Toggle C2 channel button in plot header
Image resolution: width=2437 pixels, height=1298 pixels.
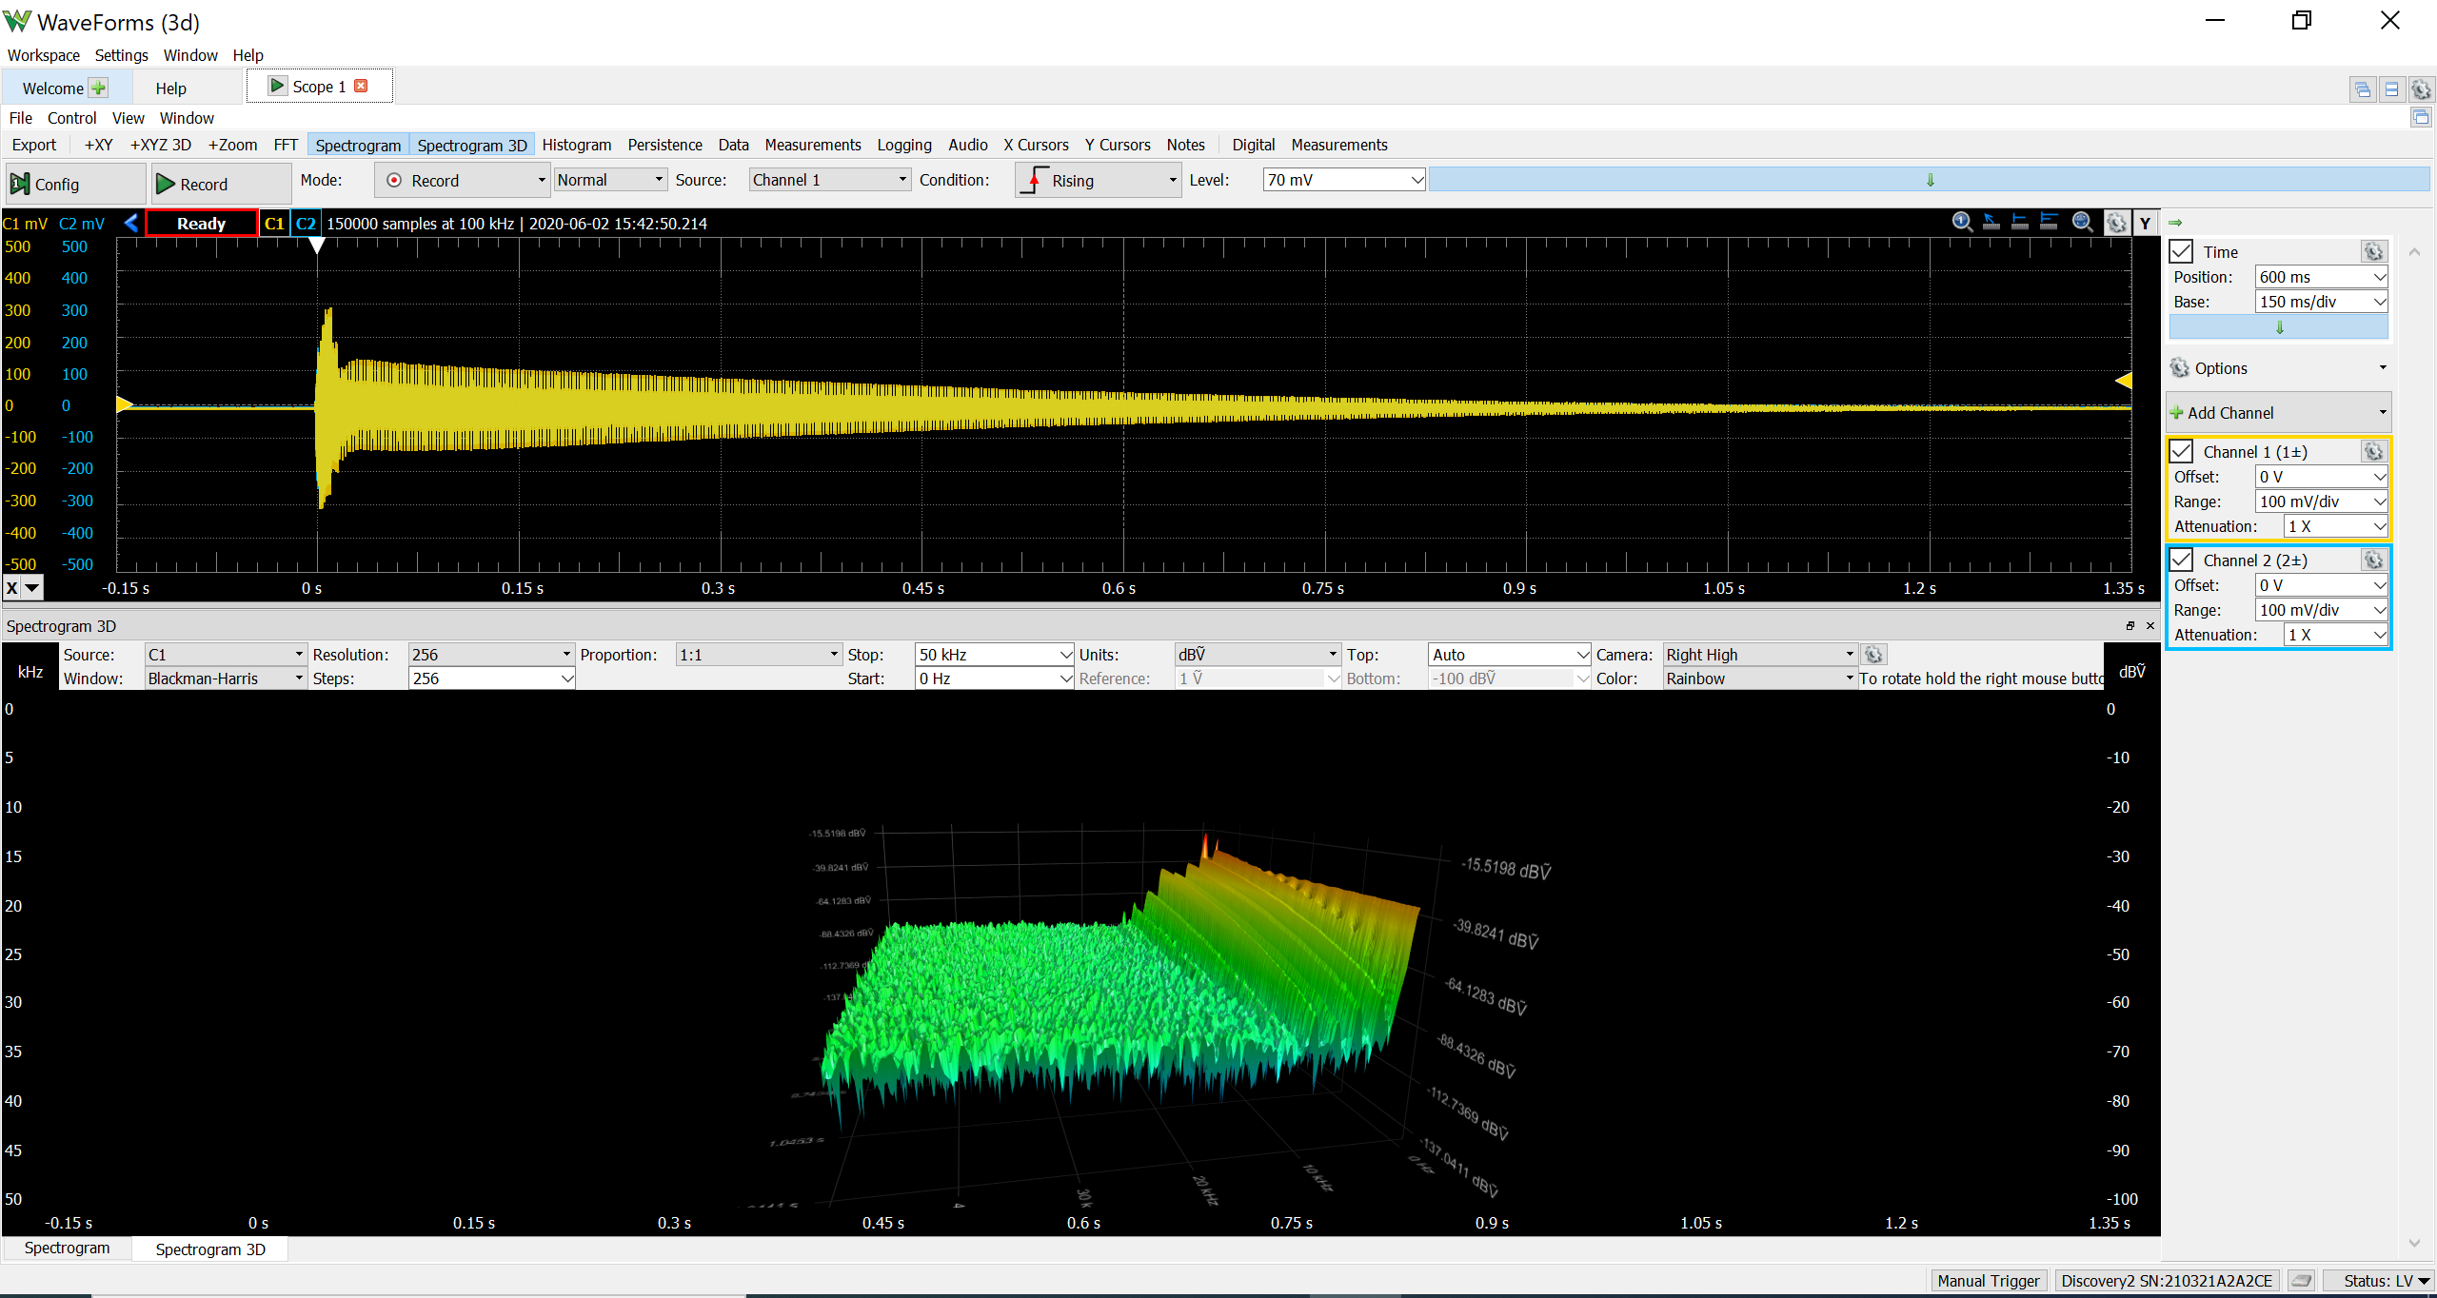click(x=306, y=223)
